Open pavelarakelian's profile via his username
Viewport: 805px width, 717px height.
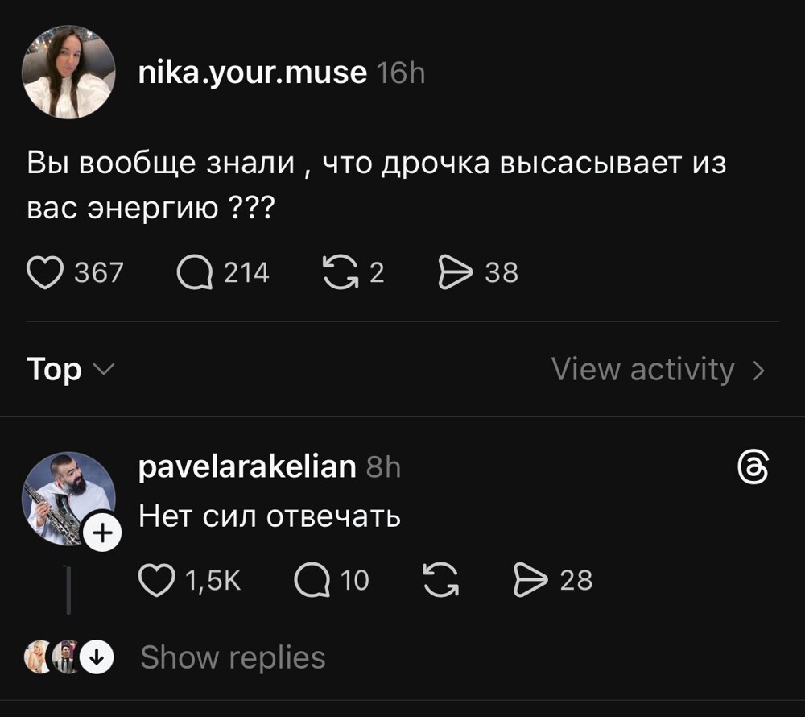246,466
